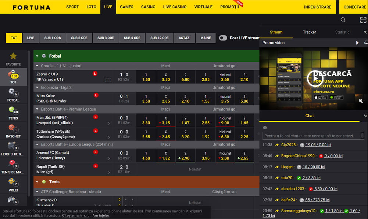Pick draw odds 2.85 for Mitra Kukar
The image size is (368, 219).
click(x=166, y=99)
